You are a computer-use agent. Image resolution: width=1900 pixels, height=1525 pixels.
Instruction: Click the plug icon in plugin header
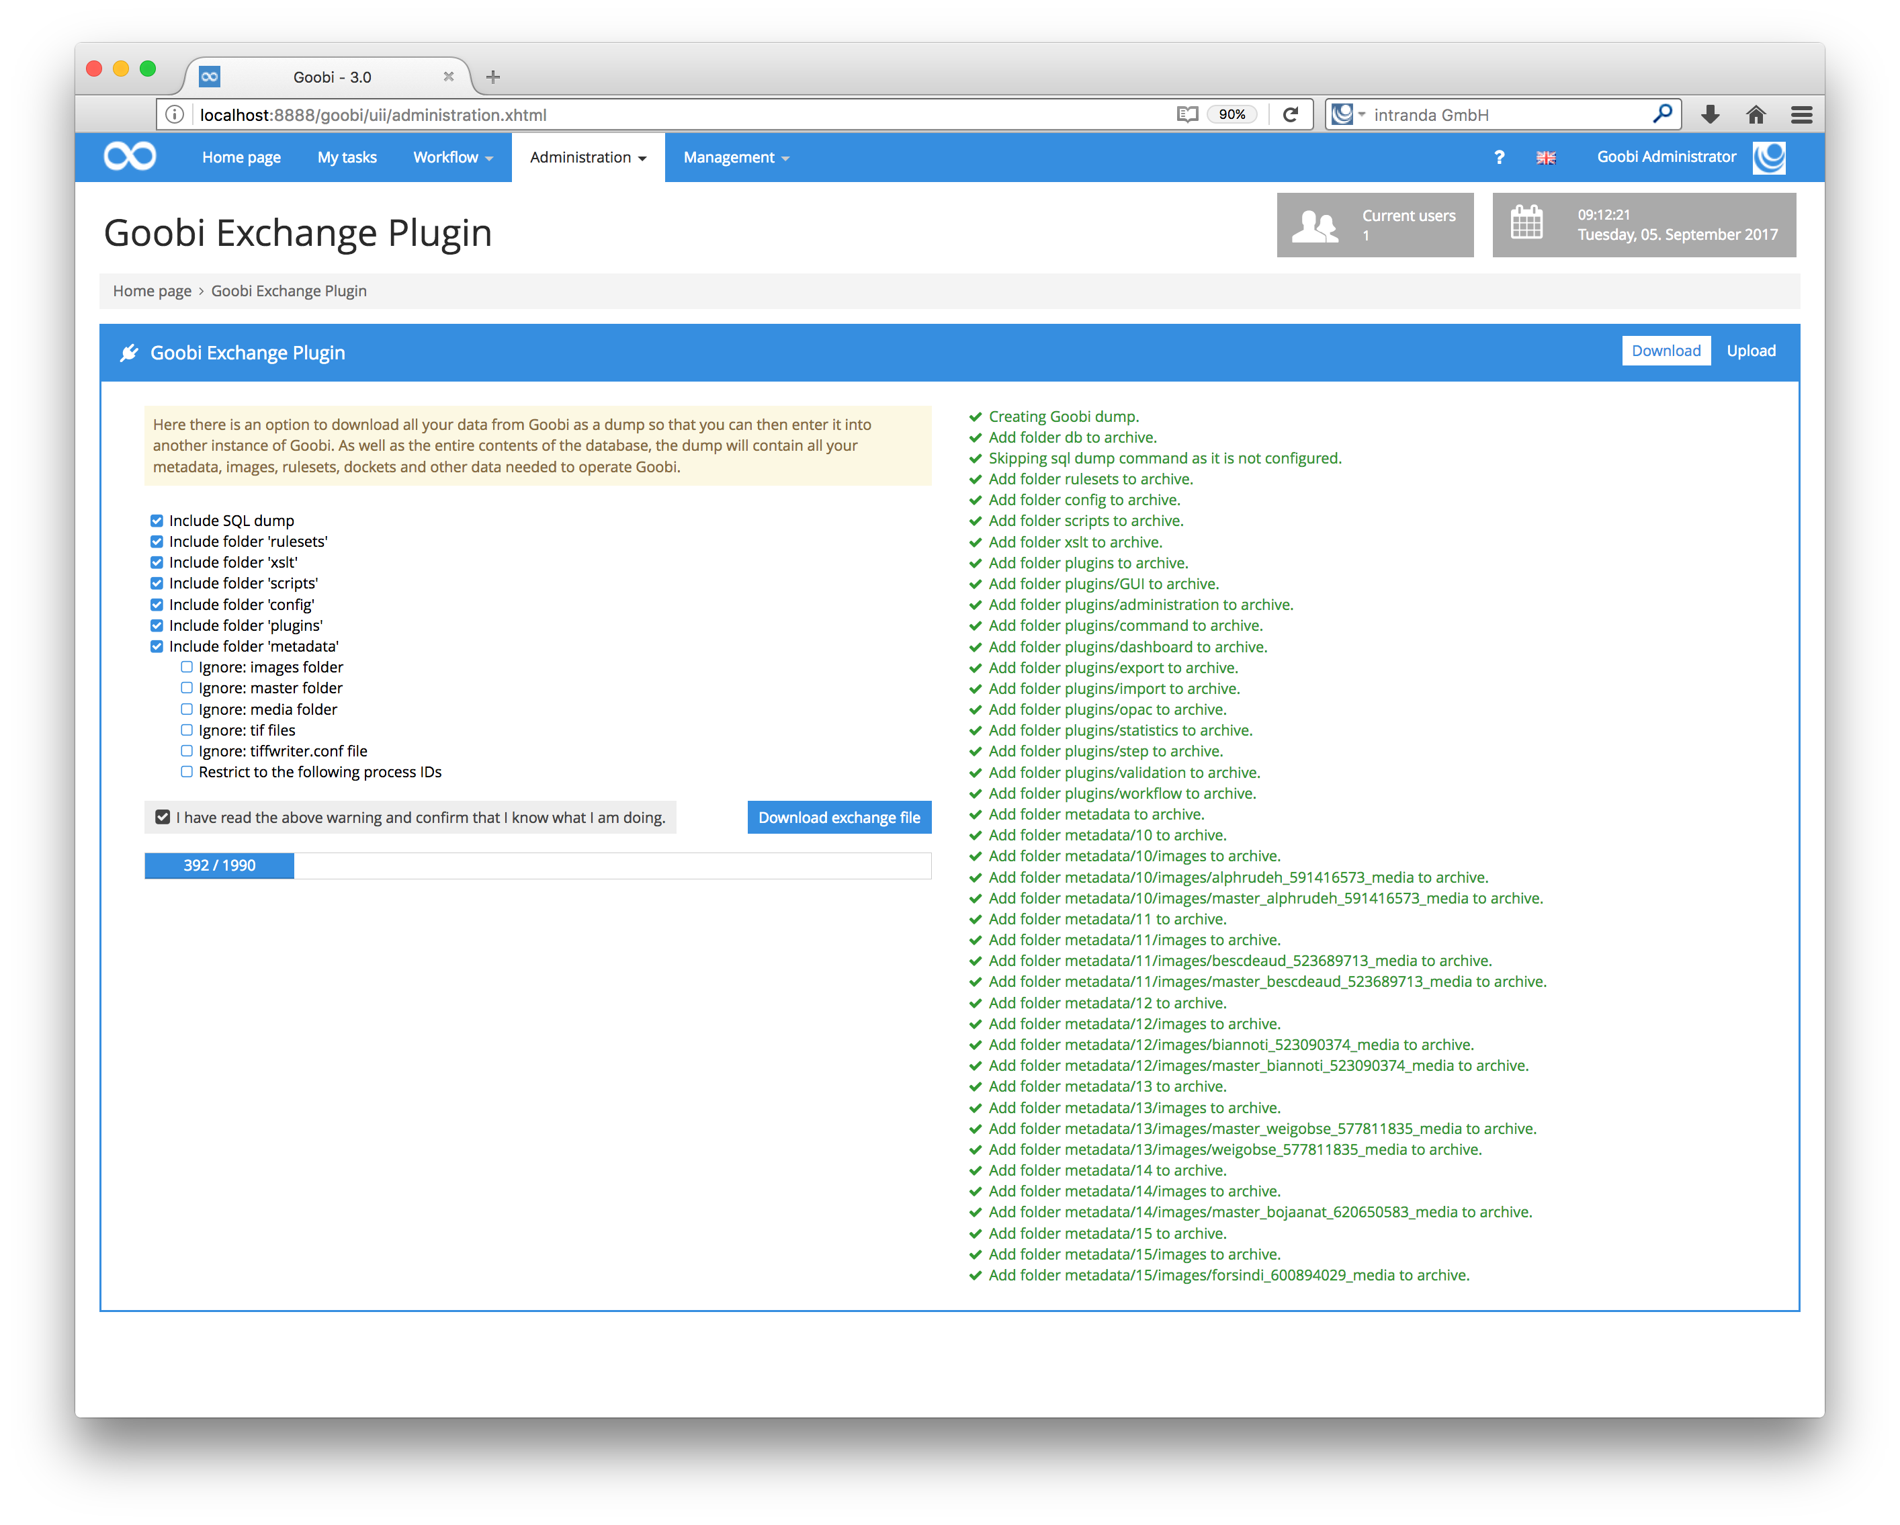[129, 353]
